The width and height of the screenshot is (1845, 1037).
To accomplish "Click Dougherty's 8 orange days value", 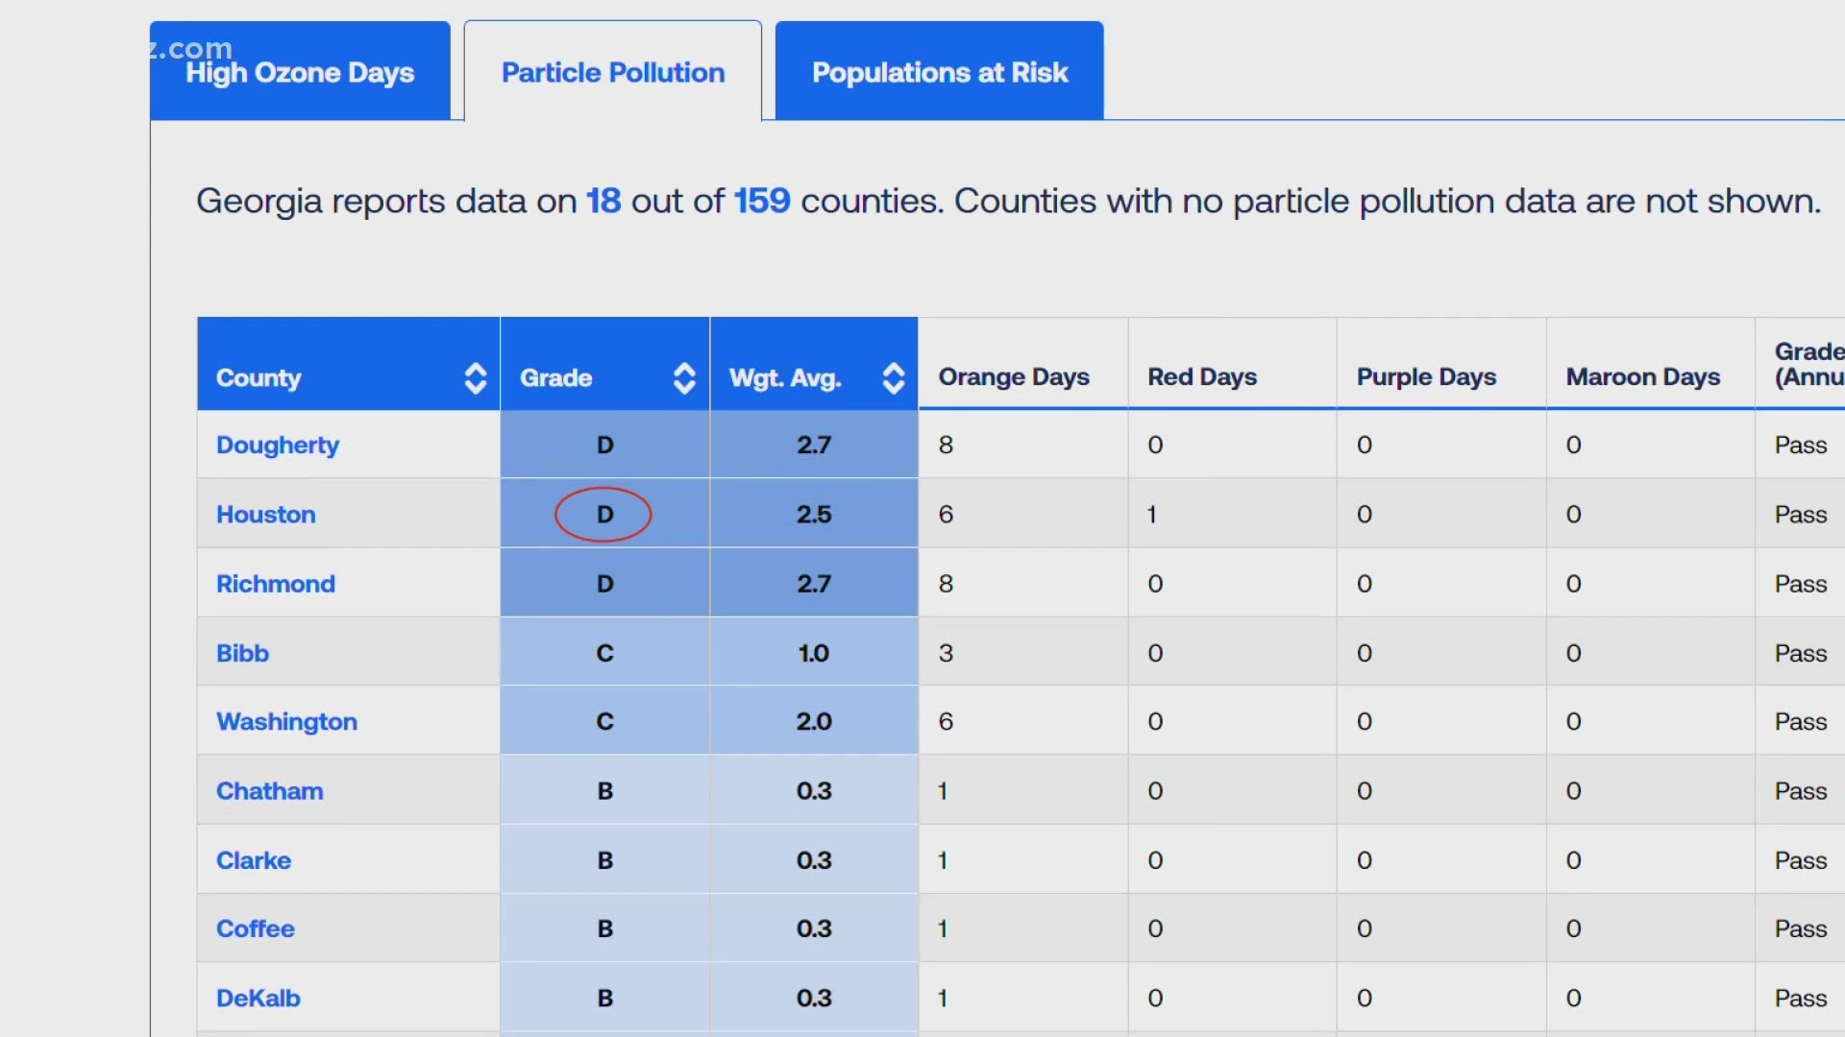I will 947,445.
